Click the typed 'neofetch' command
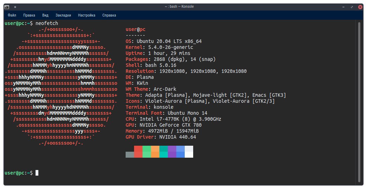The height and width of the screenshot is (189, 367). point(47,23)
